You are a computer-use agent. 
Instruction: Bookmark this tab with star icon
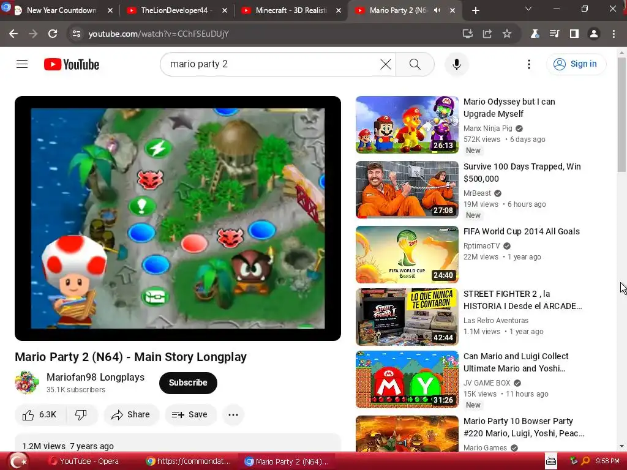506,34
